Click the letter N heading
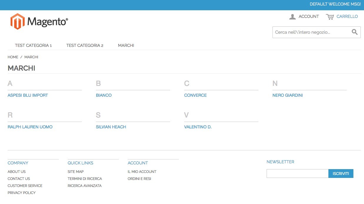The width and height of the screenshot is (364, 204). point(275,84)
